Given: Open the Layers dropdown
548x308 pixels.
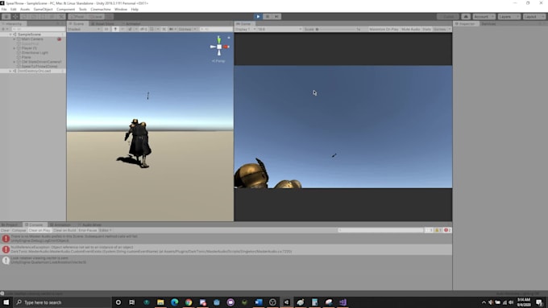Looking at the screenshot, I should pos(509,16).
